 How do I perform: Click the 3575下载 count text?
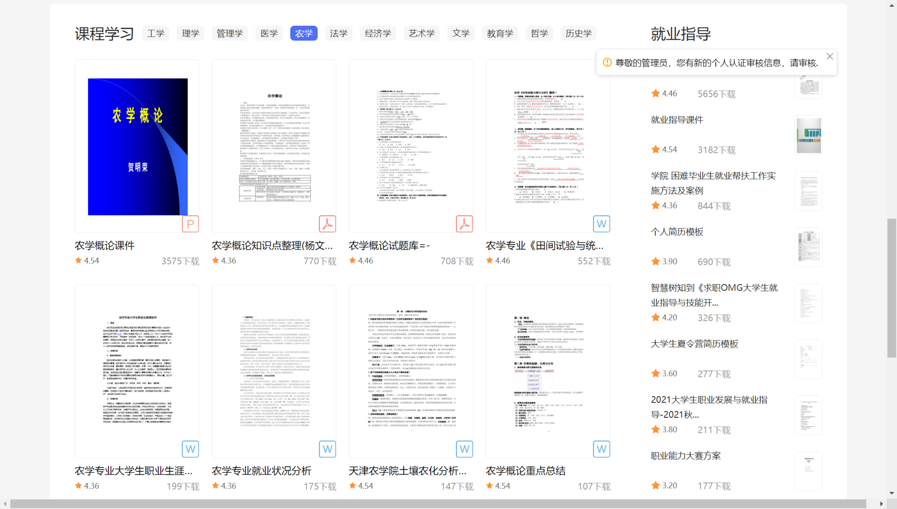click(x=180, y=261)
